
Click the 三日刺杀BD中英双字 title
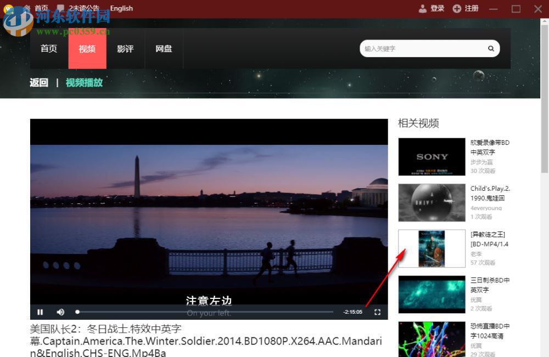coord(490,285)
